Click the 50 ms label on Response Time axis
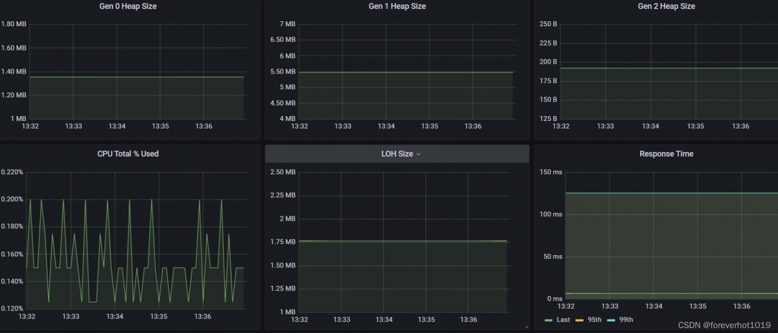Viewport: 778px width, 333px height. click(553, 256)
